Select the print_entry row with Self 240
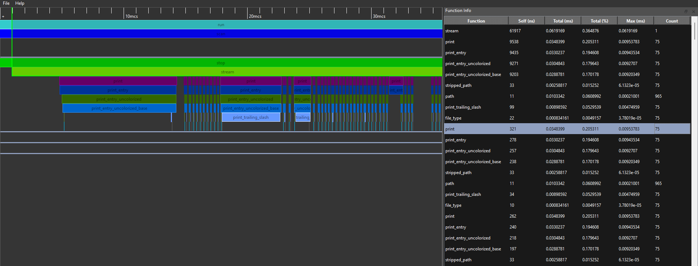Image resolution: width=698 pixels, height=266 pixels. (567, 227)
